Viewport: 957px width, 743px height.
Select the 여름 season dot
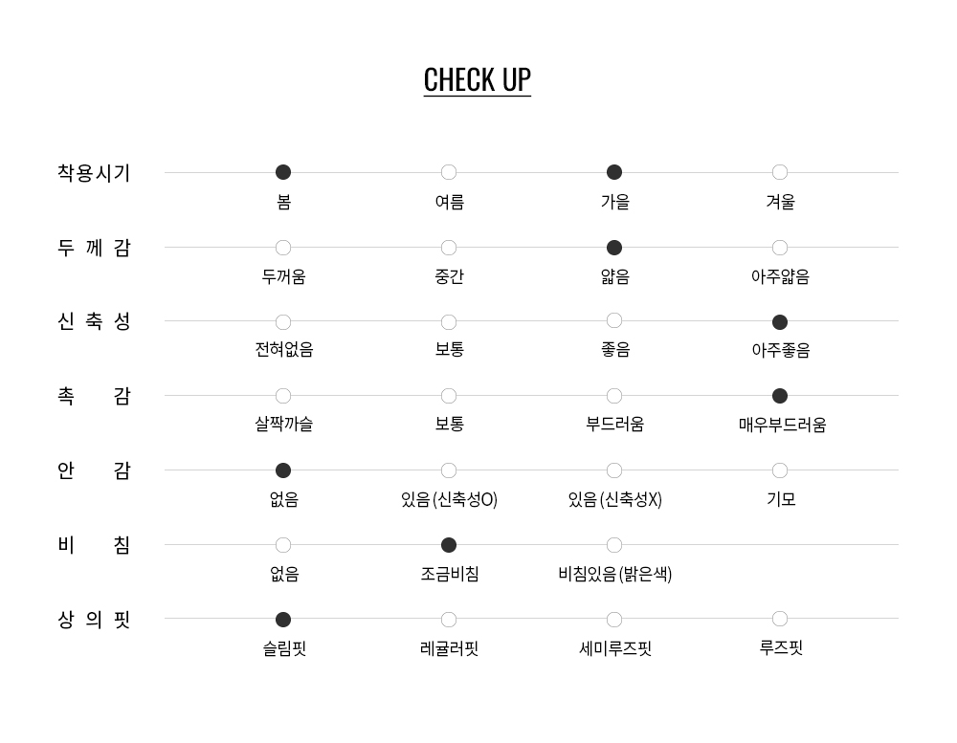(449, 172)
